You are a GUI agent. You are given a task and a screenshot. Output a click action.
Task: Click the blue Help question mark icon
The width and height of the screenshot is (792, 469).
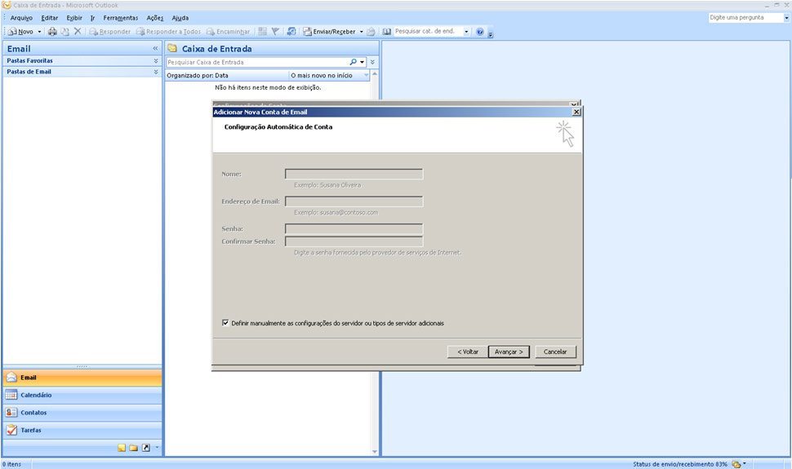(x=480, y=32)
